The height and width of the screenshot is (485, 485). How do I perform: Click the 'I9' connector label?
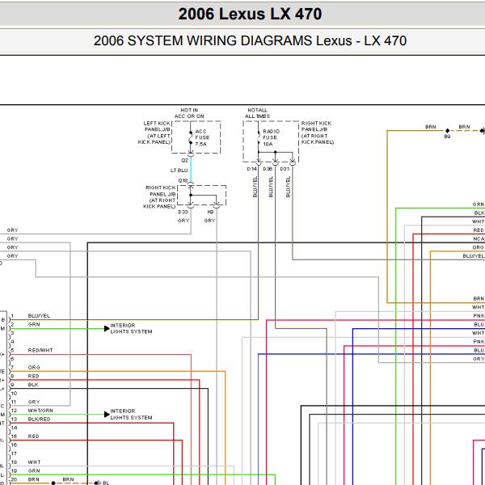click(x=211, y=212)
